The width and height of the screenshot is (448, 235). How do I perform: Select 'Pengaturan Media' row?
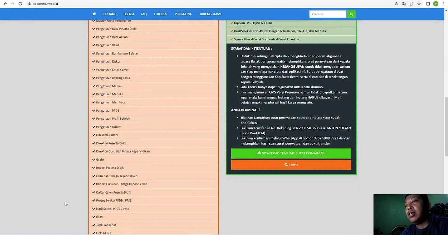pos(154,86)
